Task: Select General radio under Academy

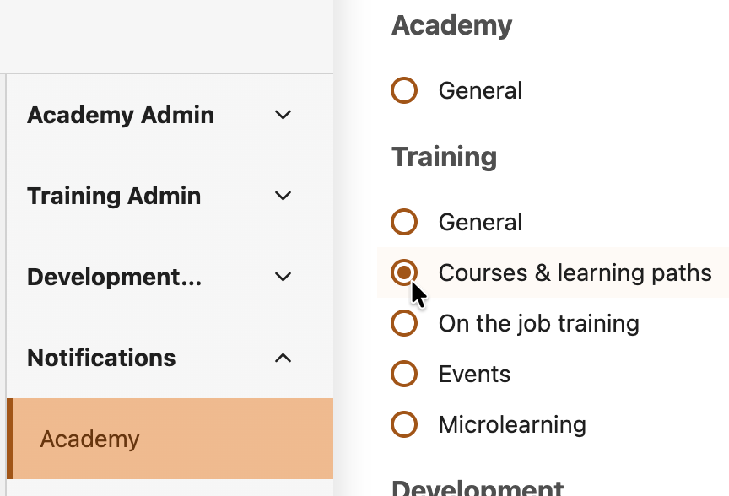Action: [x=405, y=90]
